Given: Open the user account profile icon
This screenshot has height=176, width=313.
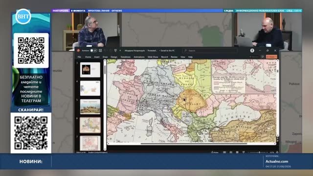Looking at the screenshot, I should point(252,51).
